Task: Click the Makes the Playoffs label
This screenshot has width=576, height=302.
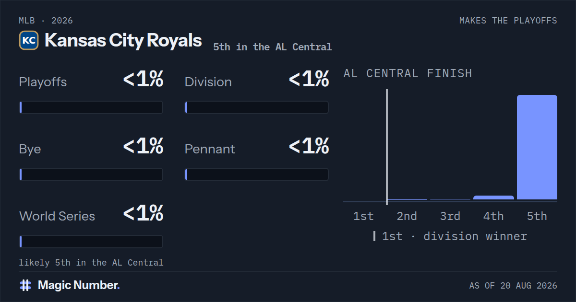Action: (x=508, y=21)
